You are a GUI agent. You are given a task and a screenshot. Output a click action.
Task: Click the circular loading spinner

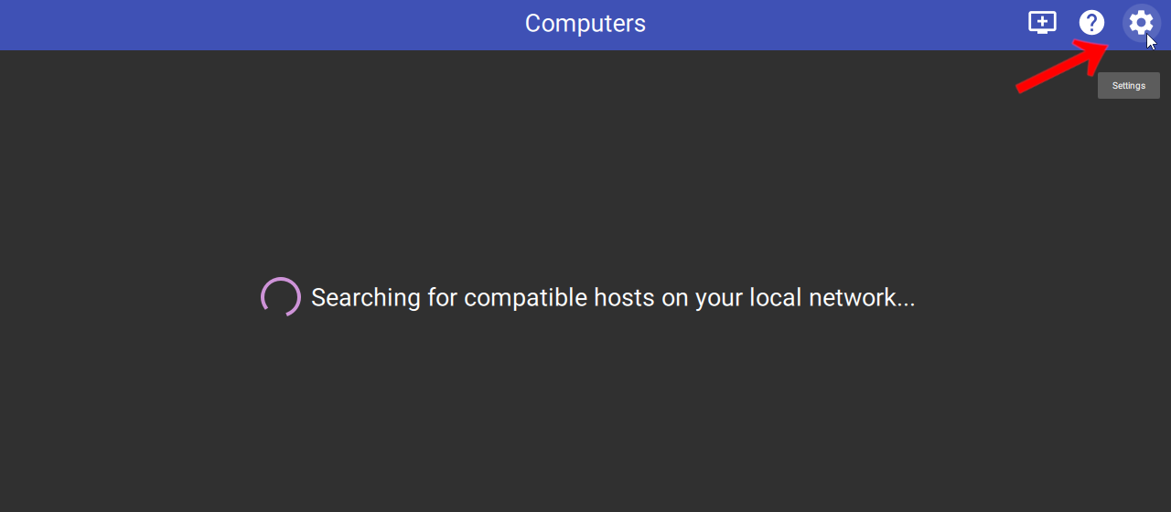[x=281, y=297]
